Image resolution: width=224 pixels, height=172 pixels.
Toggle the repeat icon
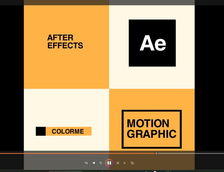132,163
